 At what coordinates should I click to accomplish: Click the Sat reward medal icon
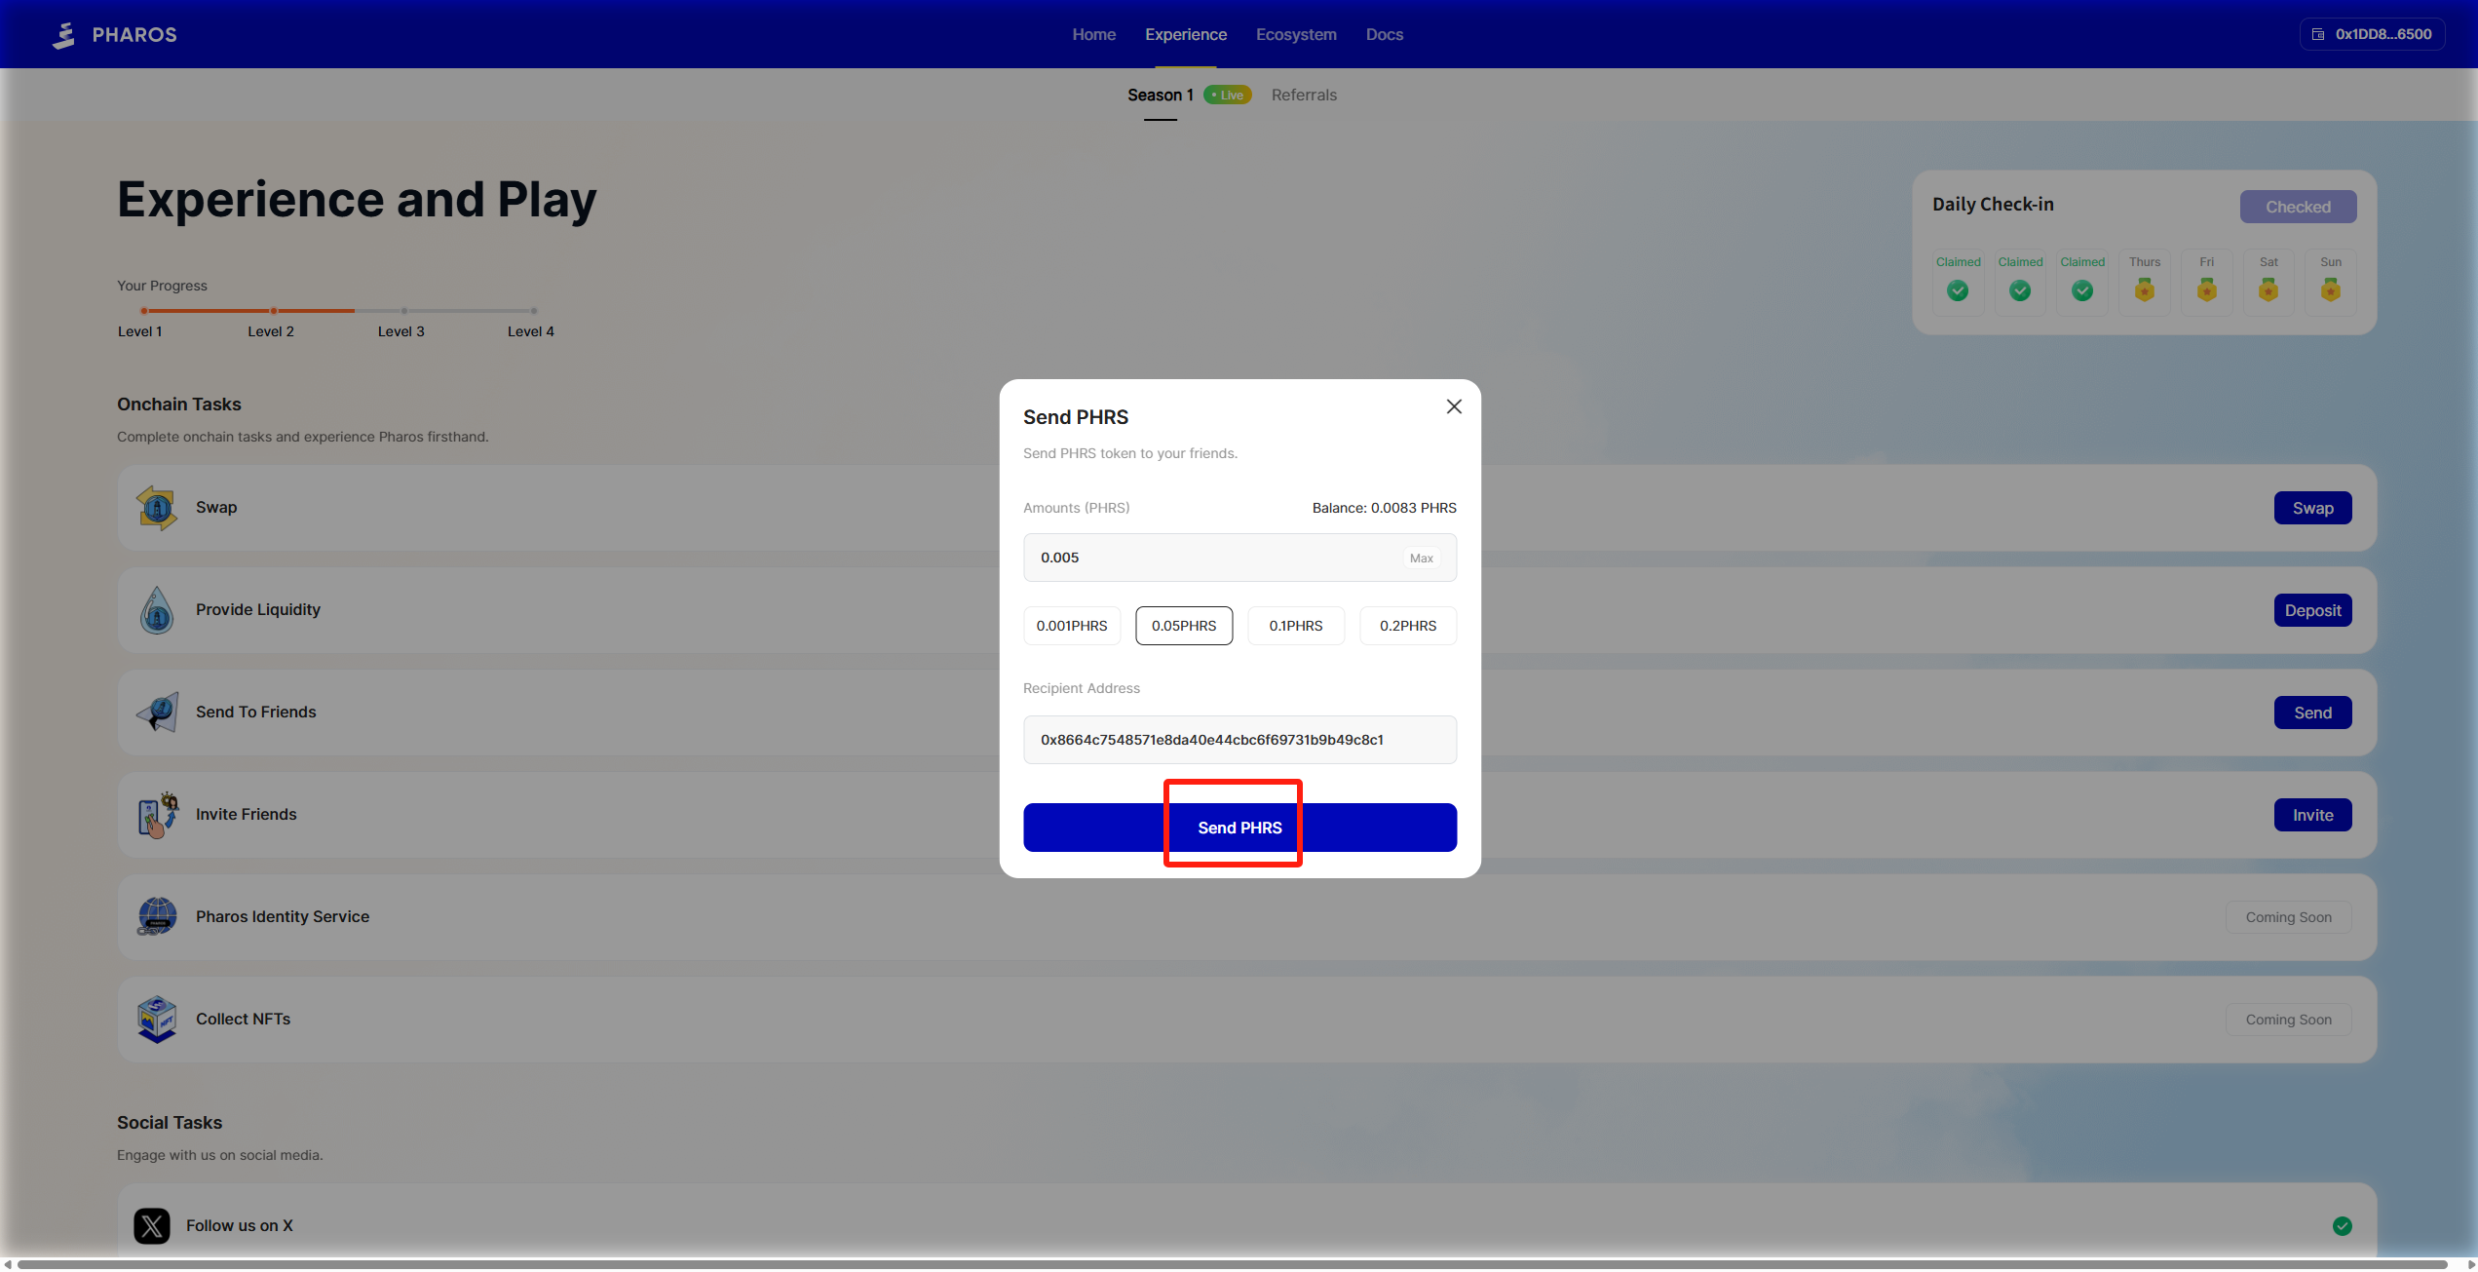2268,289
